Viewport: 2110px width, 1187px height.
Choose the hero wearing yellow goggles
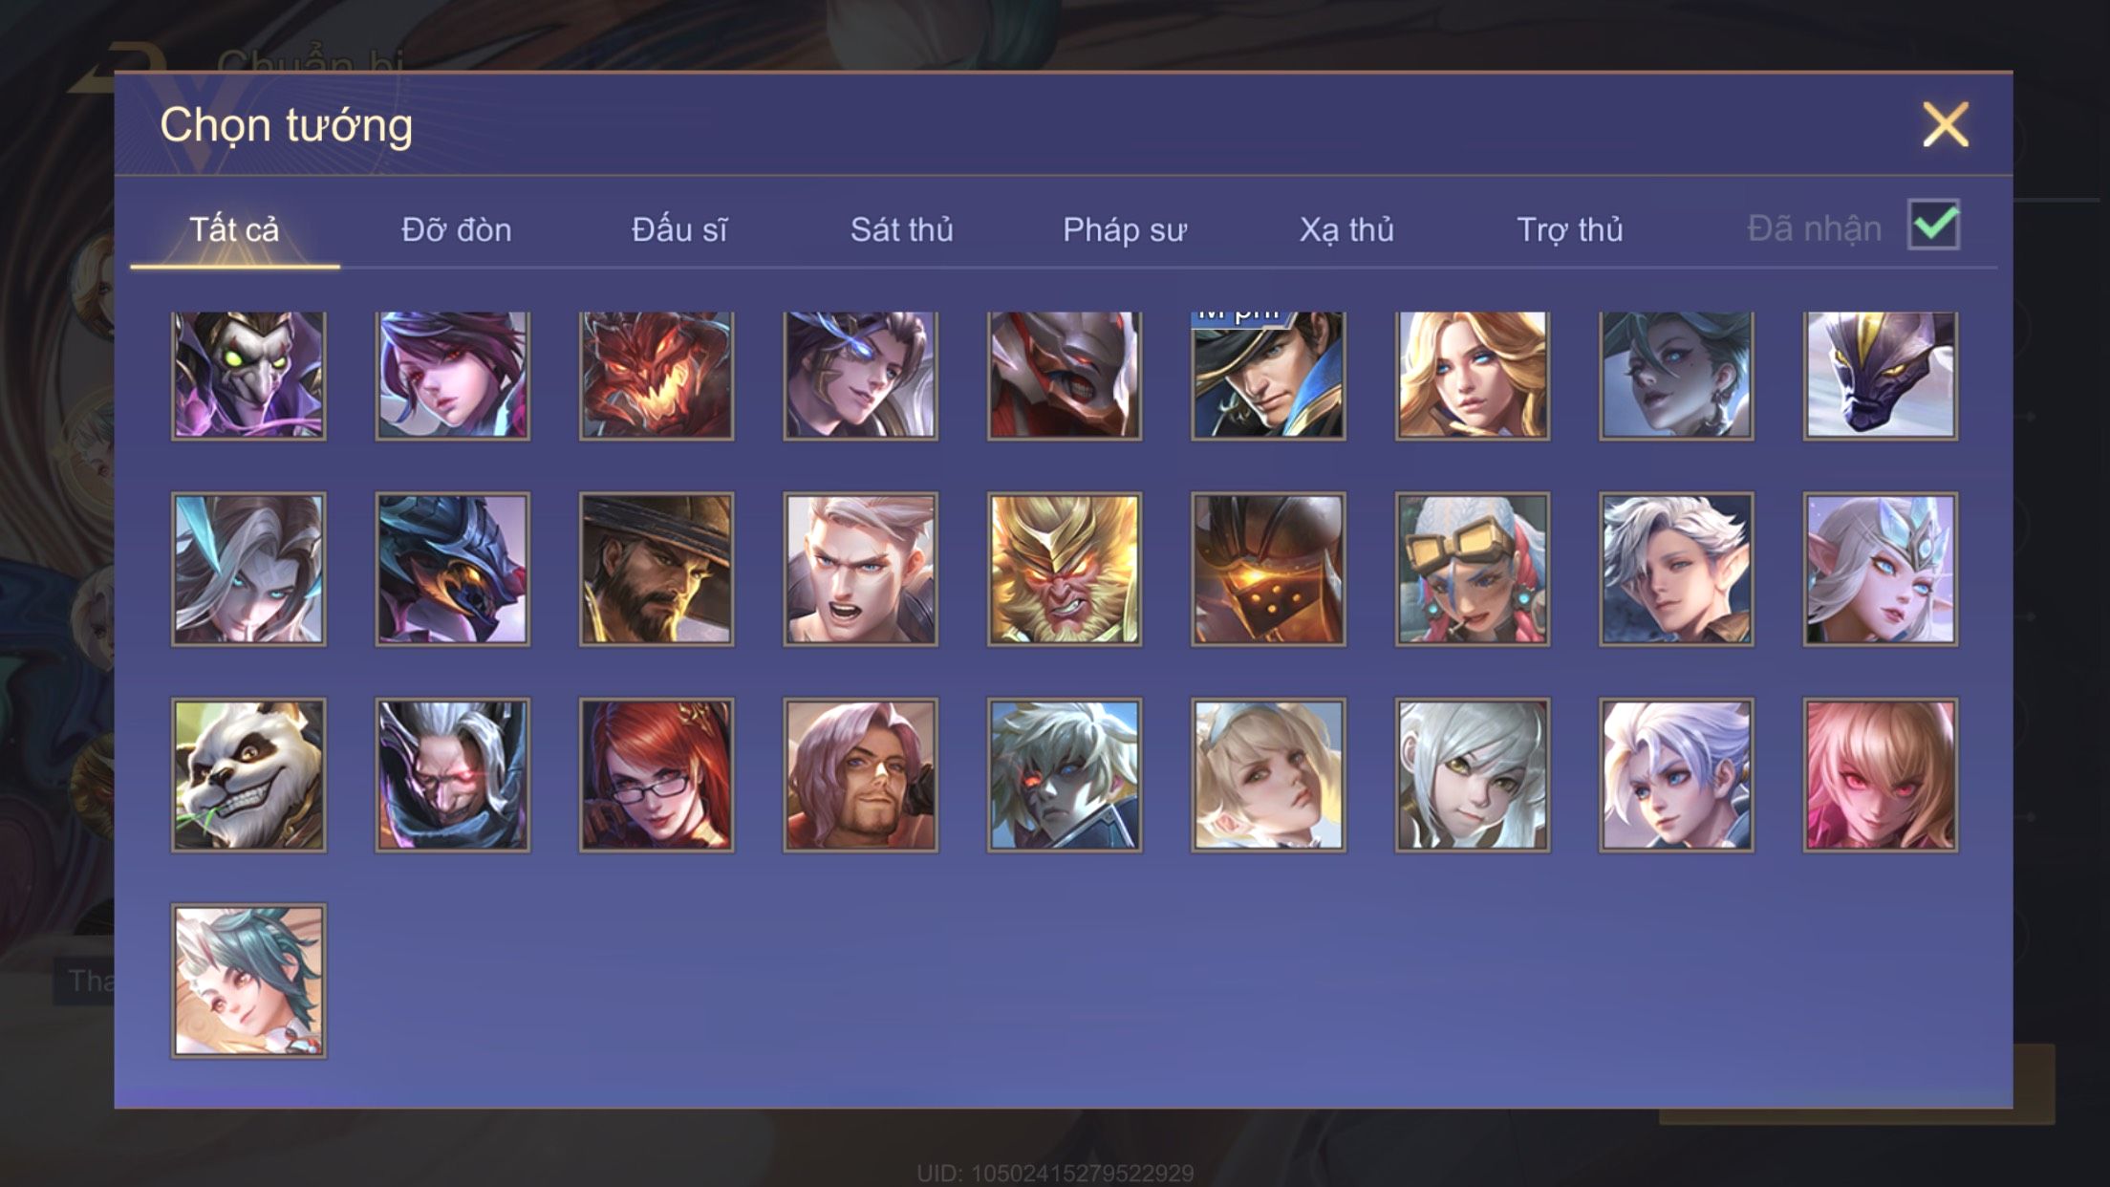click(1473, 570)
